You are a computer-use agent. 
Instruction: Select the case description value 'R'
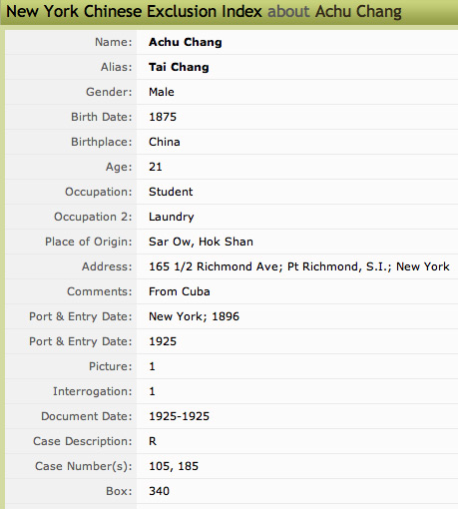point(153,441)
